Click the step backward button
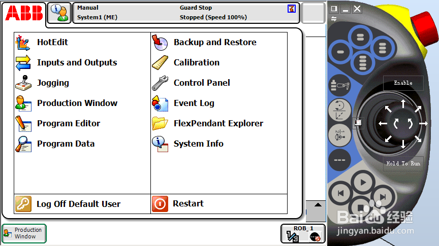The image size is (439, 246). pyautogui.click(x=340, y=193)
